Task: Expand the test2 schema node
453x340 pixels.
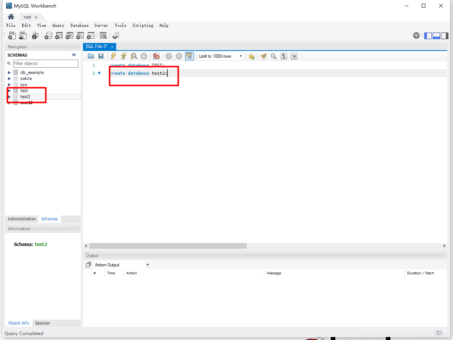Action: (9, 97)
